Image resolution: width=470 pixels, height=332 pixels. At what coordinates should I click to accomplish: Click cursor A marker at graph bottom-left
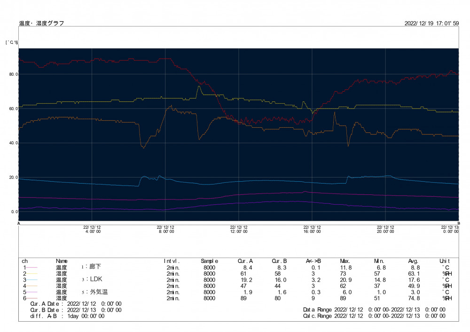[x=19, y=223]
